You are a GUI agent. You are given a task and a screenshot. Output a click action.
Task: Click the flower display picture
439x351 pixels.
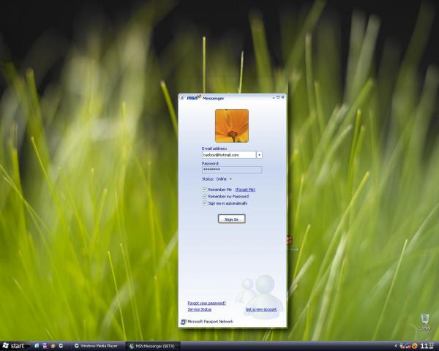[x=231, y=125]
